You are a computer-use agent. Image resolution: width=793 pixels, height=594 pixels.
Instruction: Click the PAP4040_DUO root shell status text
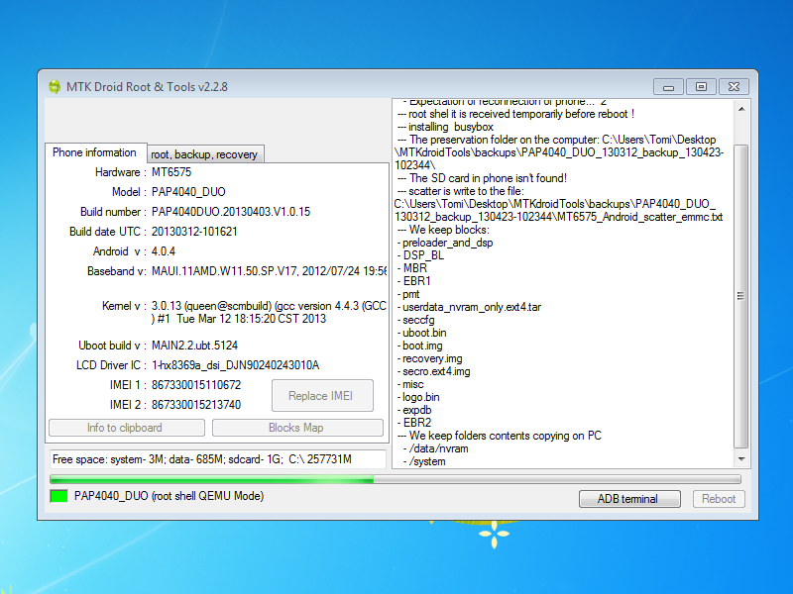coord(169,495)
